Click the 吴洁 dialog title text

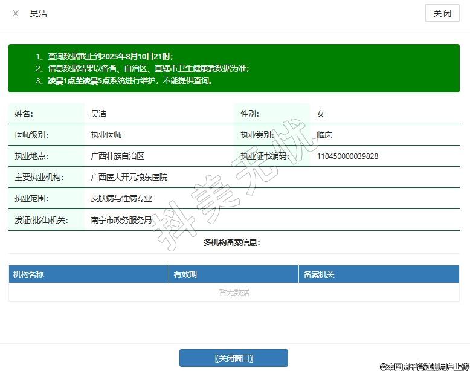[x=39, y=13]
